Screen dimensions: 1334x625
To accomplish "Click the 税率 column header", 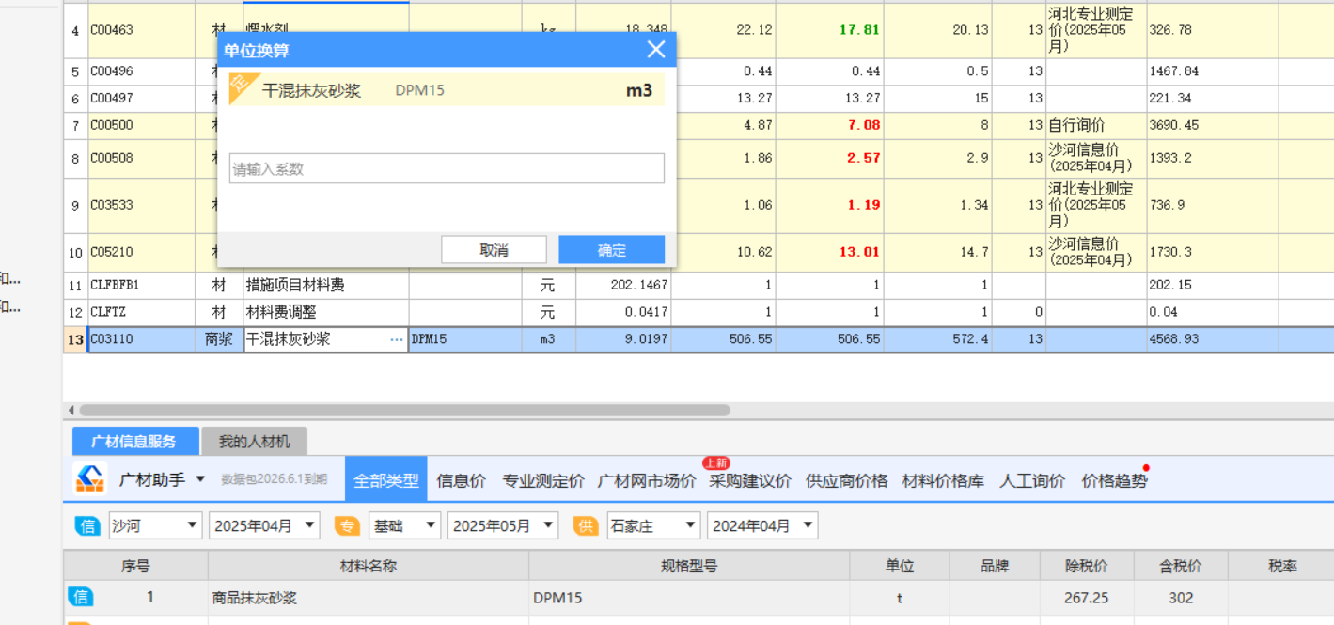I will (1281, 567).
